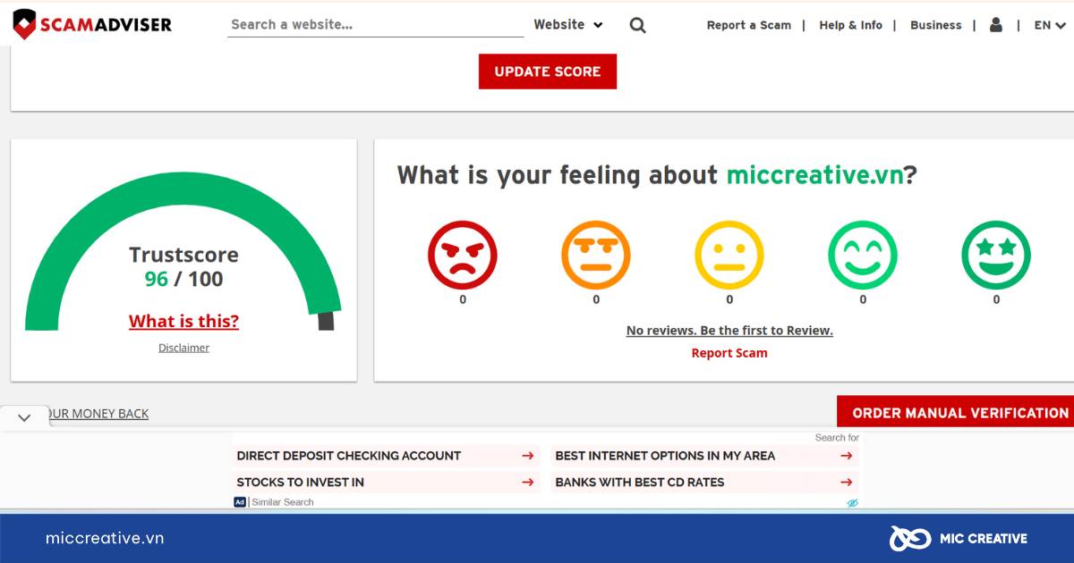Click the miccreative.vn green domain link

pyautogui.click(x=814, y=174)
